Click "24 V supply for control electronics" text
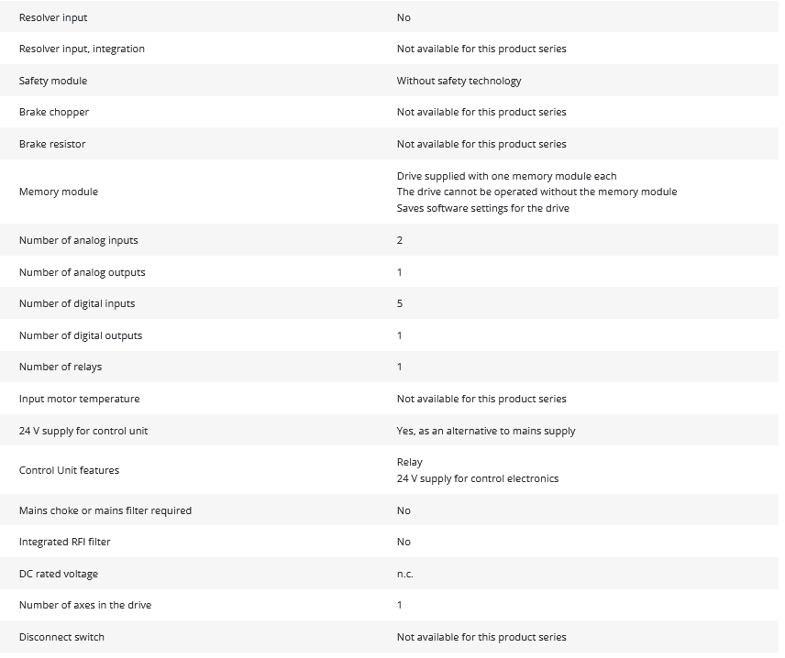This screenshot has height=658, width=785. tap(477, 478)
